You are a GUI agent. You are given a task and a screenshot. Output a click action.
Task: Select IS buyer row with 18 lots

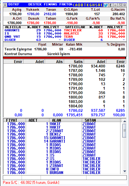click(33, 34)
